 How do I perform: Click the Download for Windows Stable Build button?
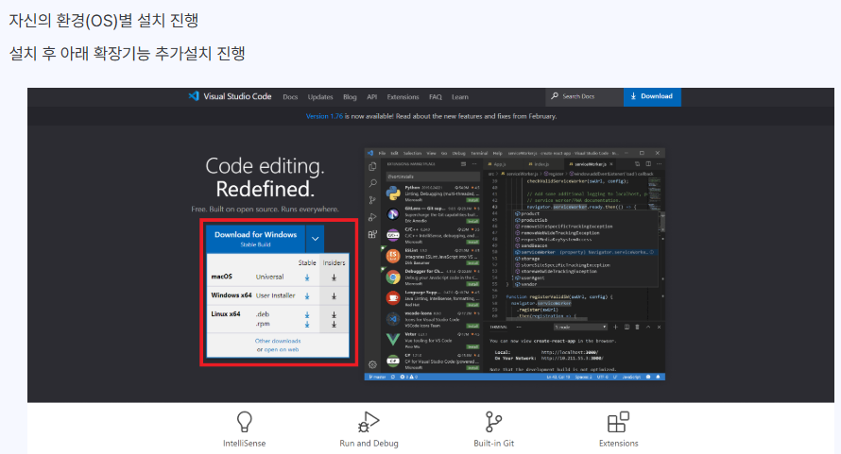click(x=256, y=239)
